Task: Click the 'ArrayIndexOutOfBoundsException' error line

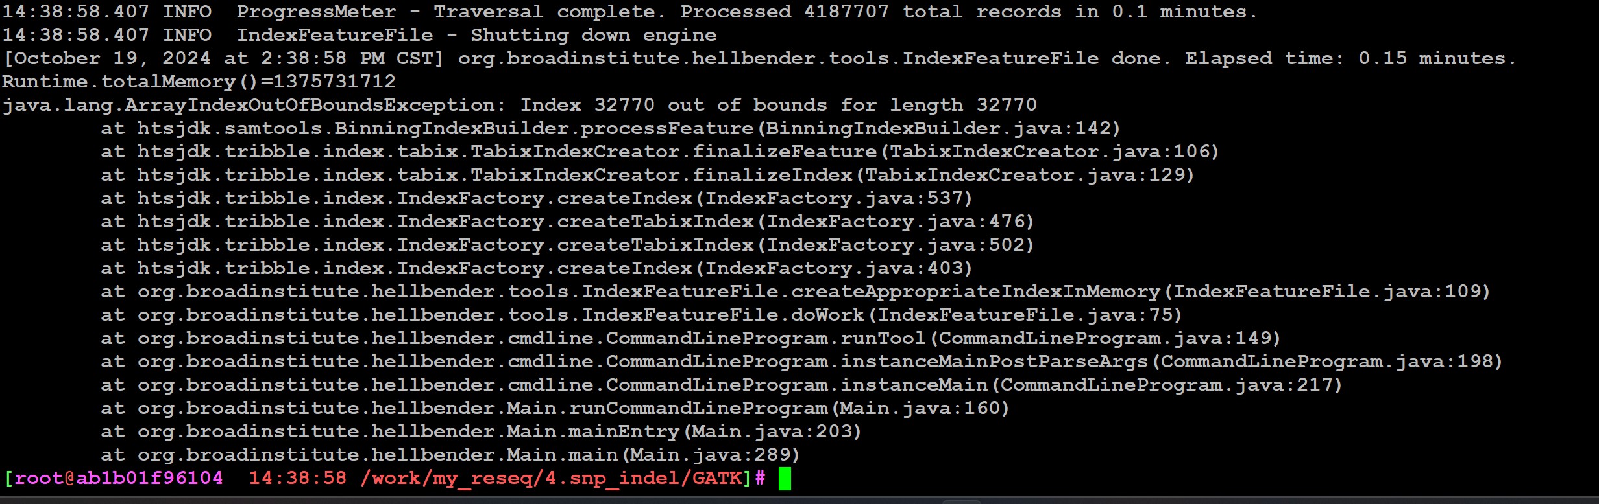Action: (519, 105)
